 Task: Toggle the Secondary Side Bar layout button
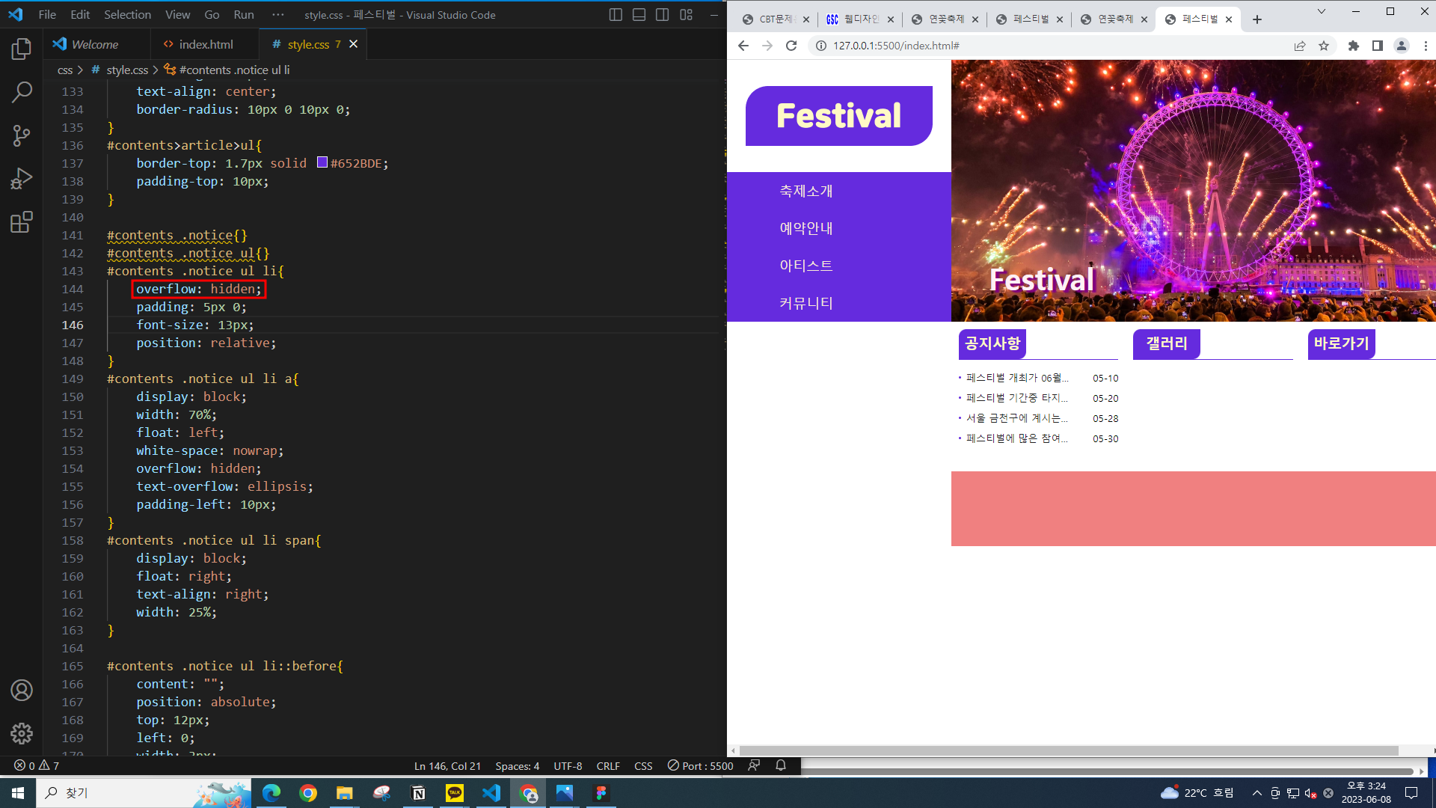(x=662, y=15)
